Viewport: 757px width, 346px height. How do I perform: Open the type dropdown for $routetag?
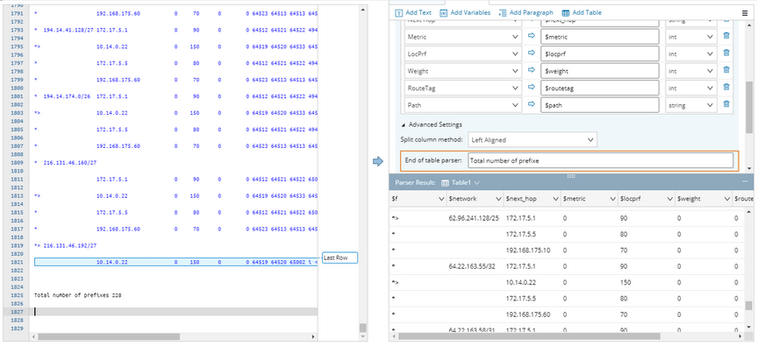click(x=691, y=88)
